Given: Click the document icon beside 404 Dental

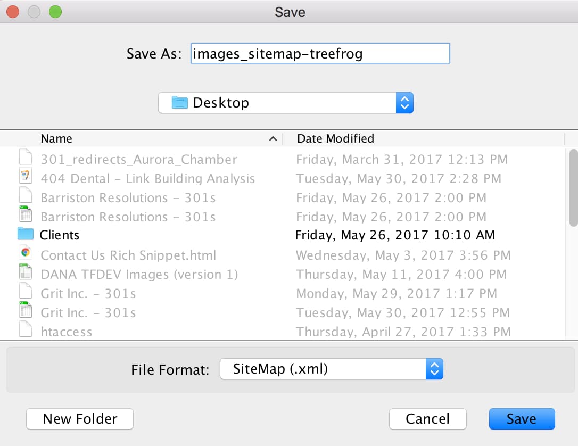Looking at the screenshot, I should 26,176.
